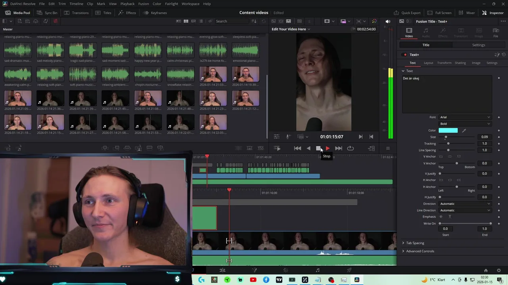Jump to next edit with fast-forward button

[339, 148]
